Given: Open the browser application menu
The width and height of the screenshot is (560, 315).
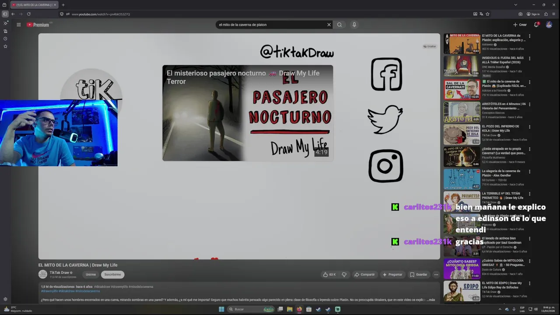Looking at the screenshot, I should point(554,14).
